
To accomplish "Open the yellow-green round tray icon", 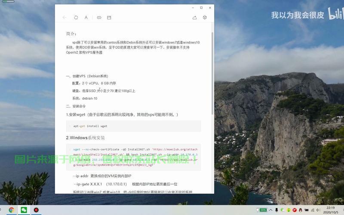I will (289, 210).
